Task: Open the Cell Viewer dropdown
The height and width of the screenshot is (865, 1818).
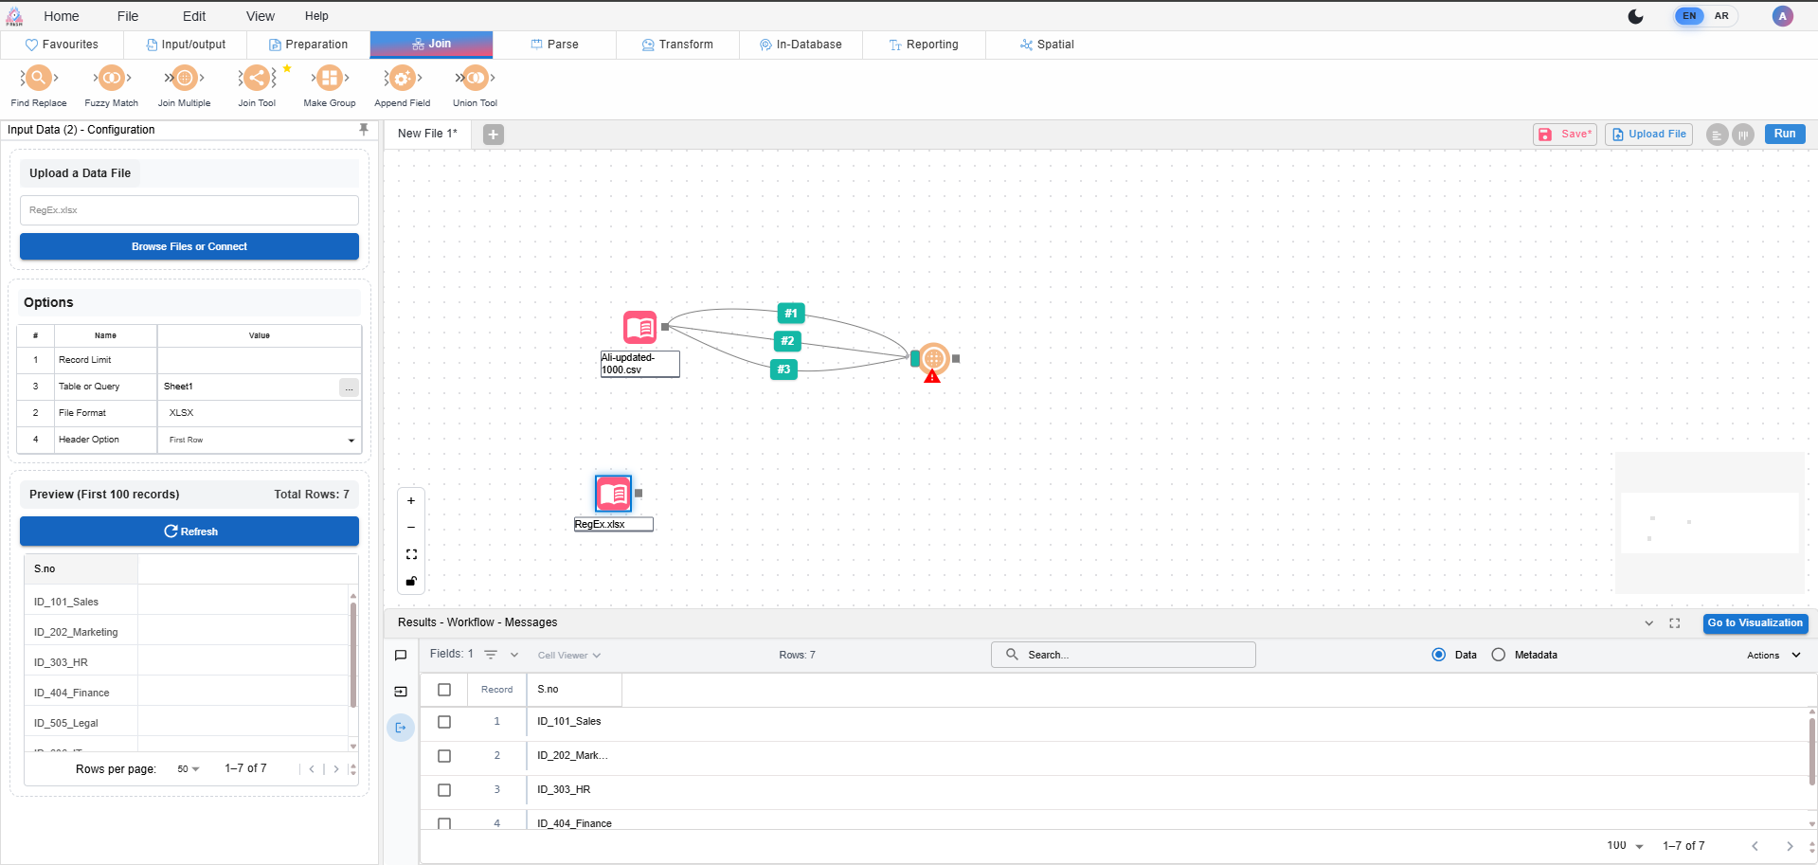Action: [x=568, y=656]
